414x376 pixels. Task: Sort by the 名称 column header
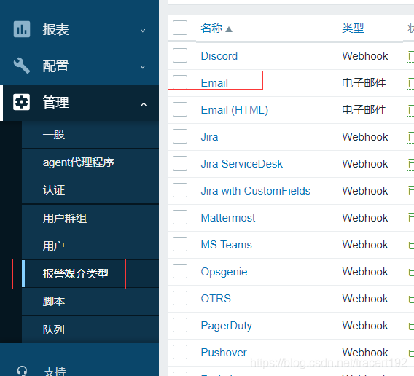[x=211, y=28]
